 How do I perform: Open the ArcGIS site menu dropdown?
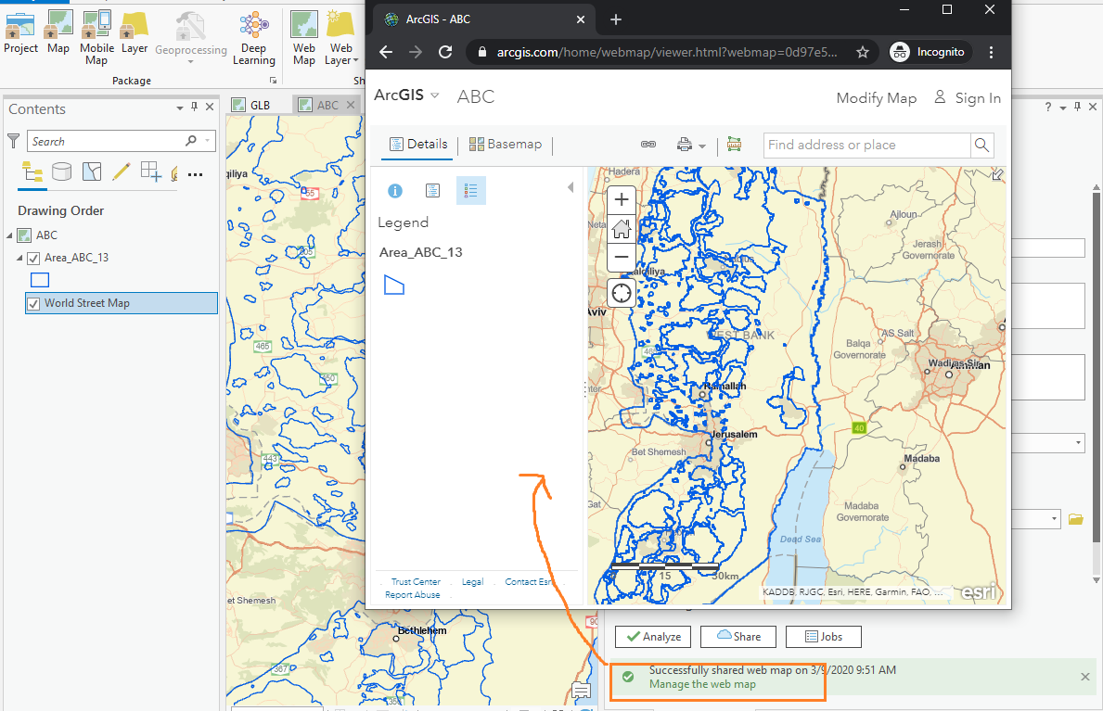pos(435,95)
